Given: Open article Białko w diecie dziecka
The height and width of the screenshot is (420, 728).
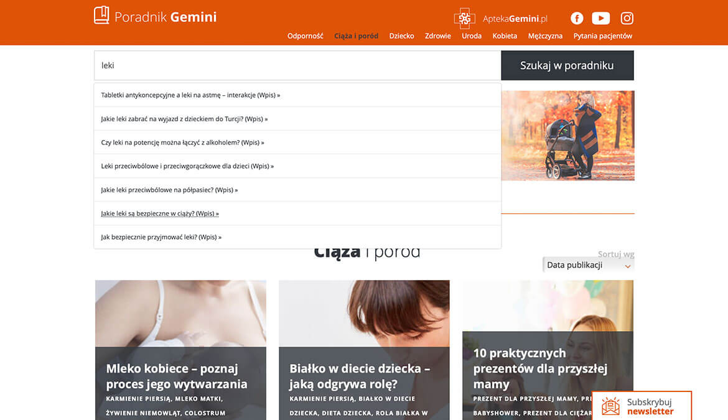Looking at the screenshot, I should click(x=360, y=376).
